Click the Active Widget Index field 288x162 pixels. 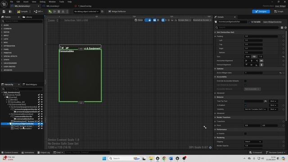pyautogui.click(x=253, y=73)
